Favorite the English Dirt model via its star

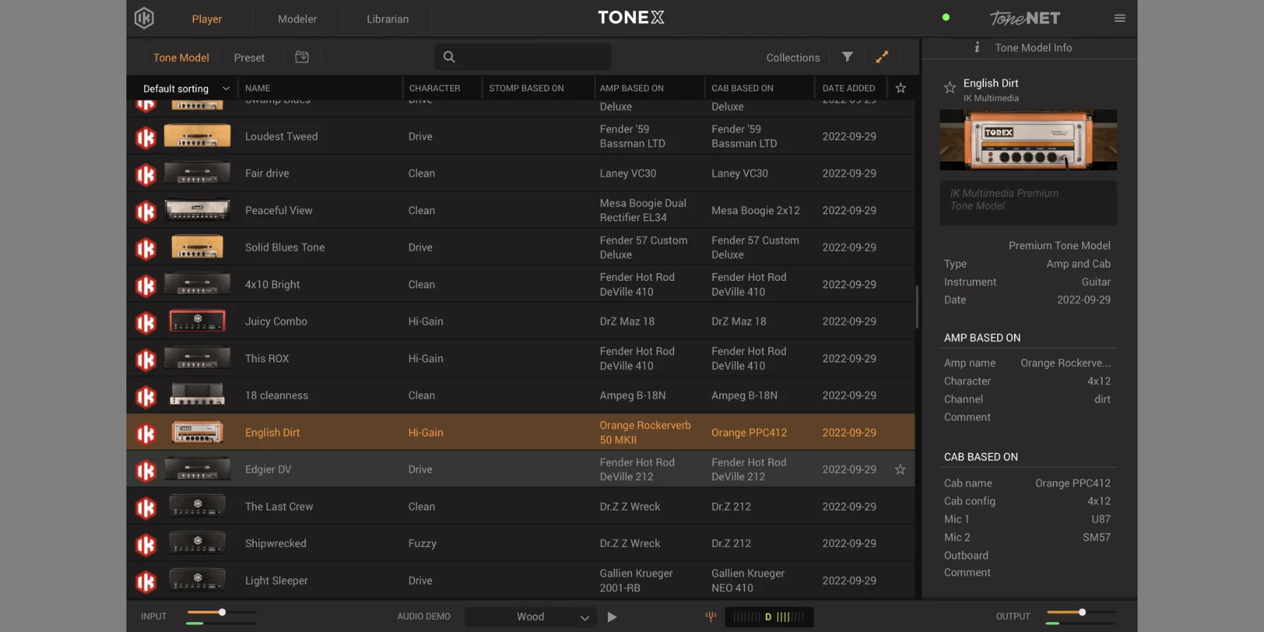pos(949,87)
